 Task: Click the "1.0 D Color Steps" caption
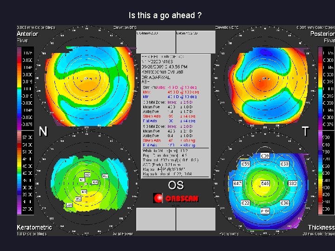(32, 234)
